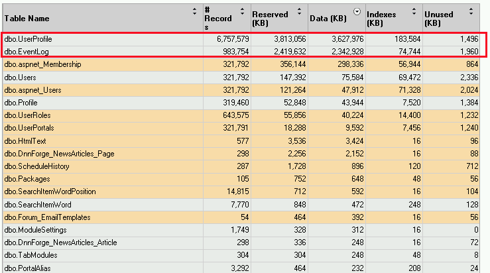Click the 3,627,976 data value
490x273 pixels.
pyautogui.click(x=347, y=39)
